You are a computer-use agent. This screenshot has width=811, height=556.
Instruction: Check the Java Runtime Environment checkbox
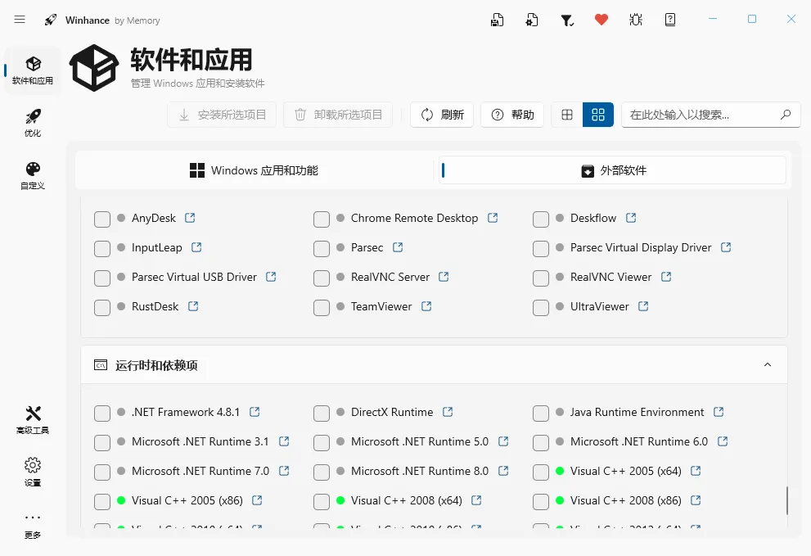(540, 414)
